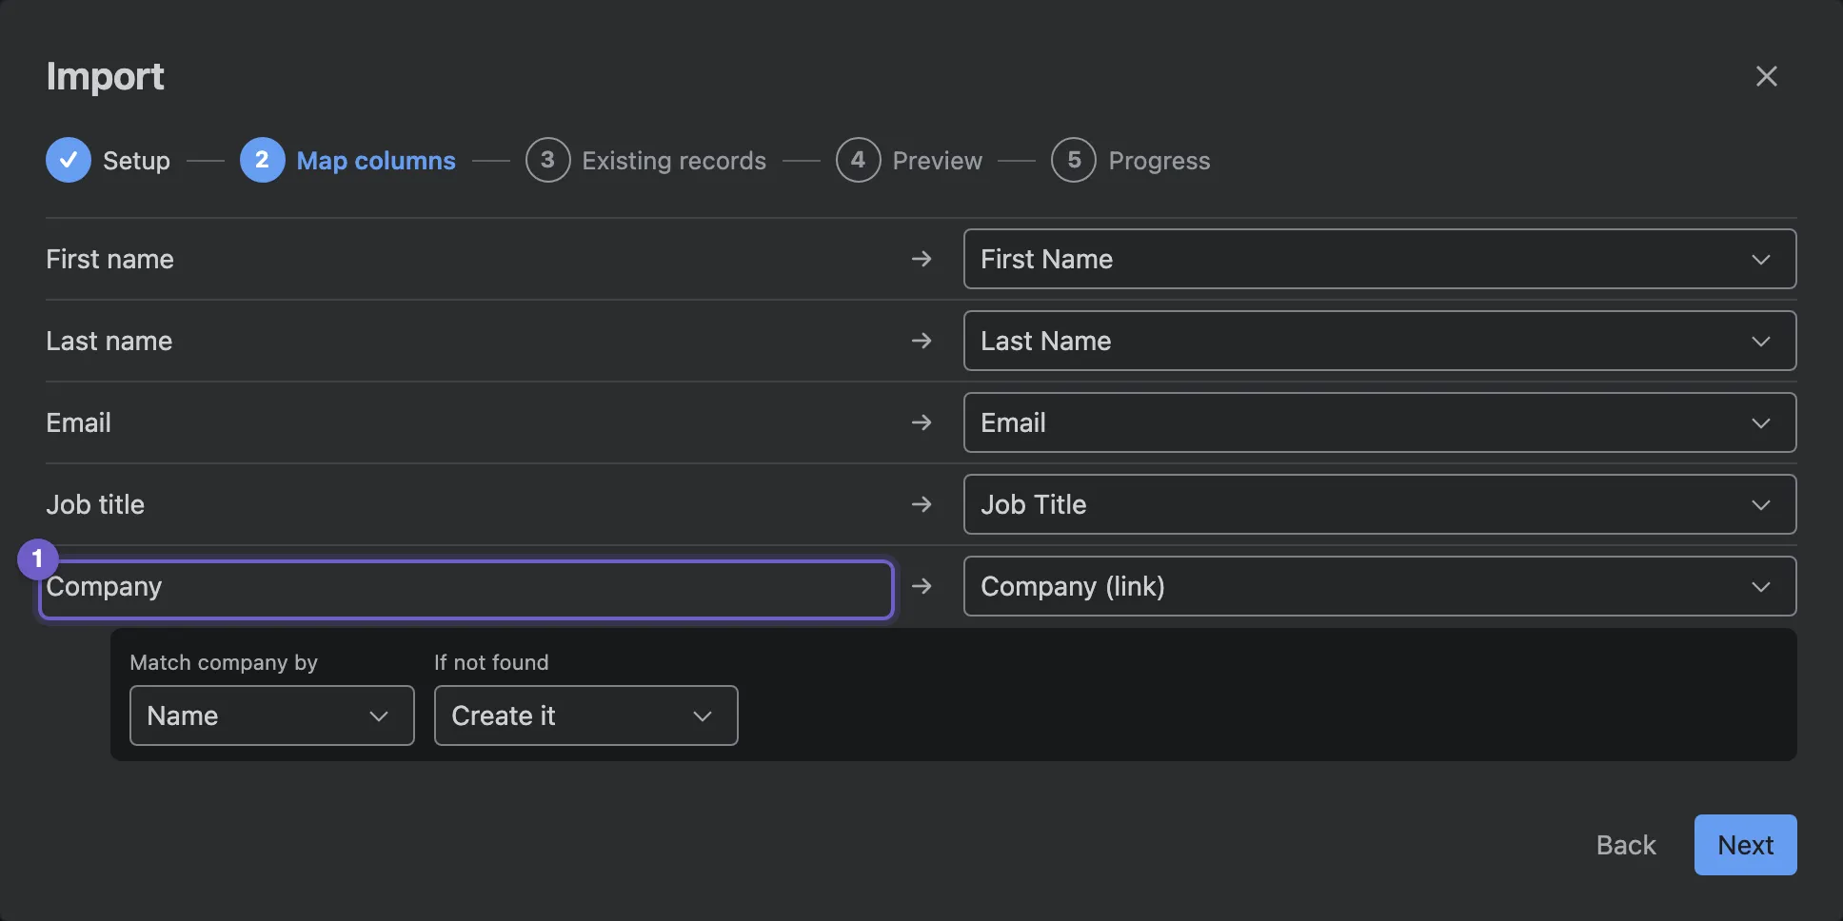
Task: Click the arrow icon in the Email row
Action: coord(921,422)
